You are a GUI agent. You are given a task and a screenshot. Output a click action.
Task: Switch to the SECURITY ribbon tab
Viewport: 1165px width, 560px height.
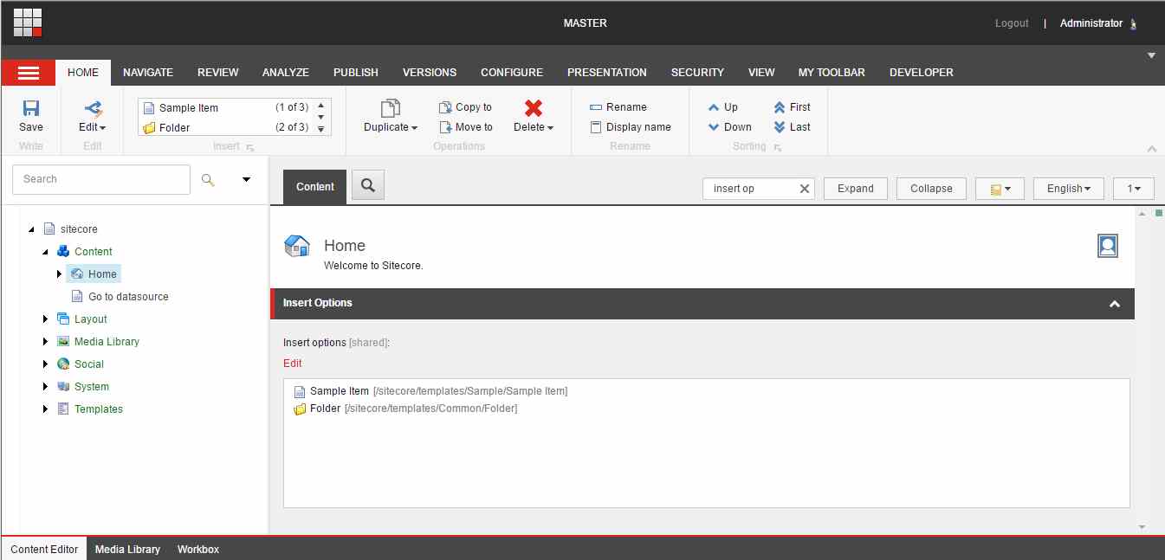coord(697,73)
